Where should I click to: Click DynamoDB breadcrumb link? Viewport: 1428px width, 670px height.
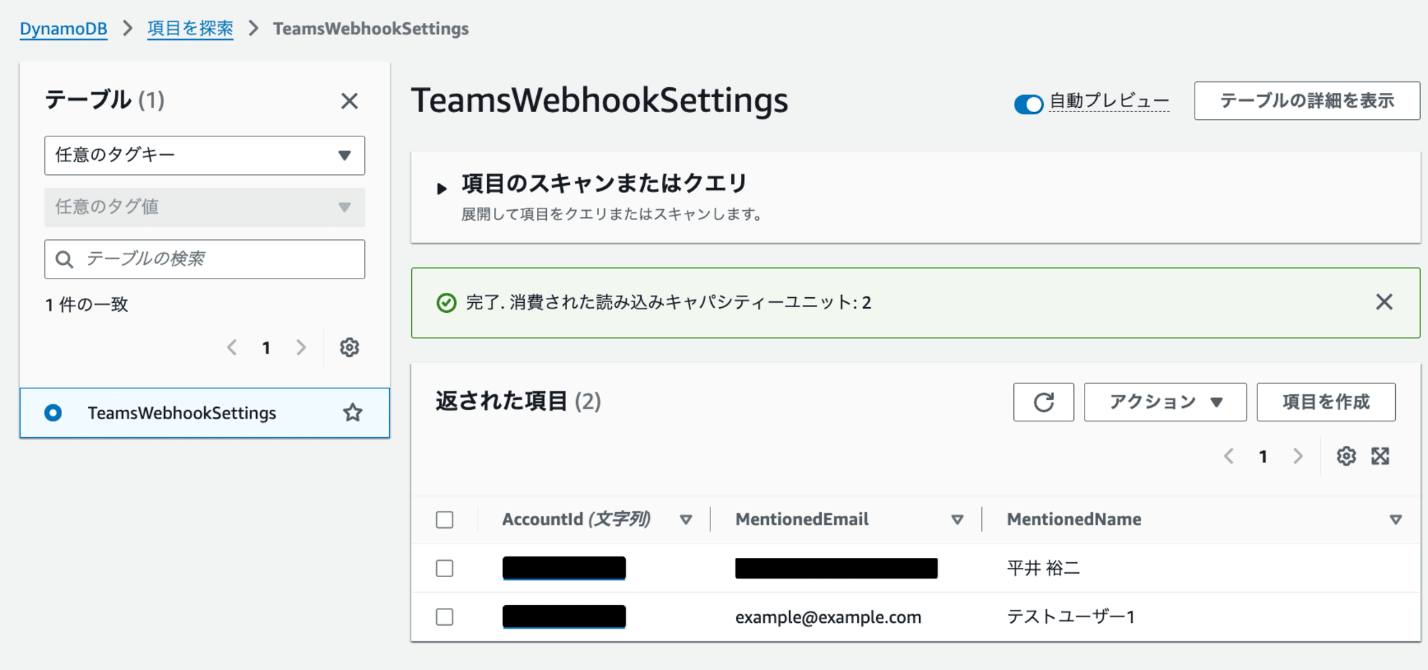tap(64, 29)
